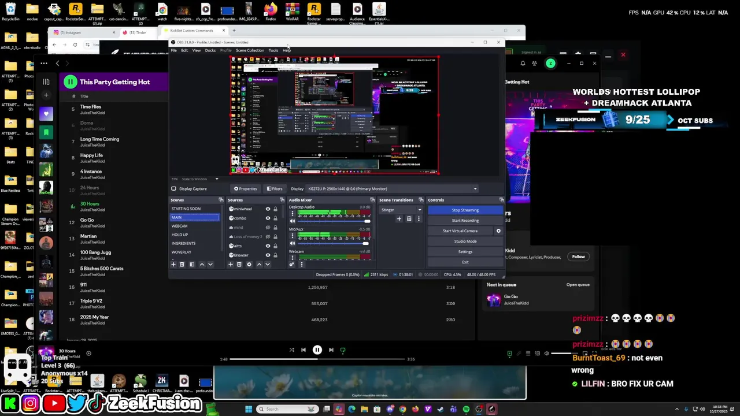Click Start Virtual Camera button
Screen dimensions: 740x416
[460, 231]
